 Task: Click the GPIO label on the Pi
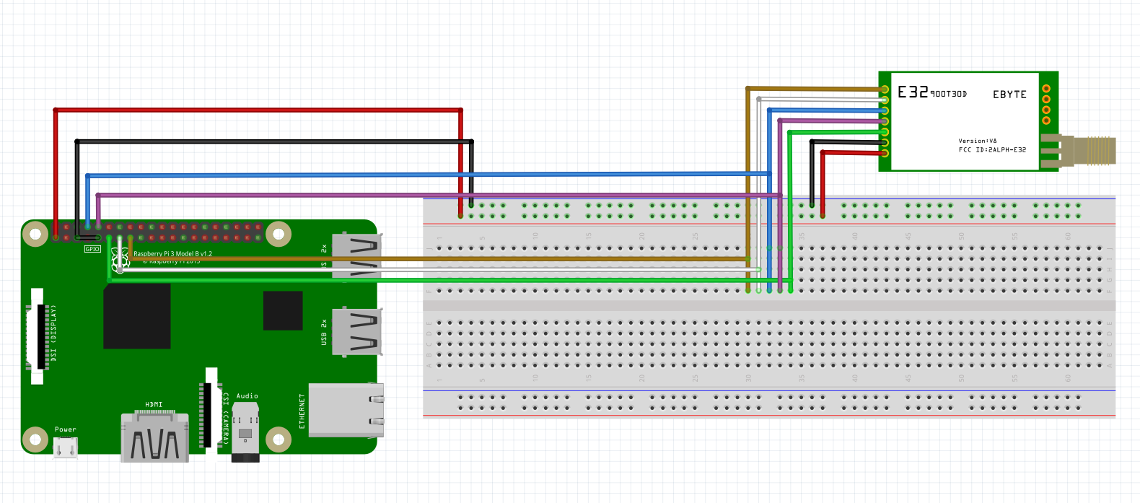point(92,249)
